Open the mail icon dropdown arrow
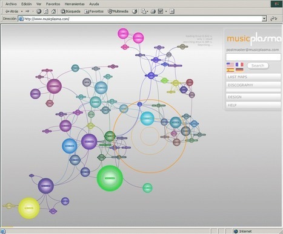 pyautogui.click(x=147, y=11)
